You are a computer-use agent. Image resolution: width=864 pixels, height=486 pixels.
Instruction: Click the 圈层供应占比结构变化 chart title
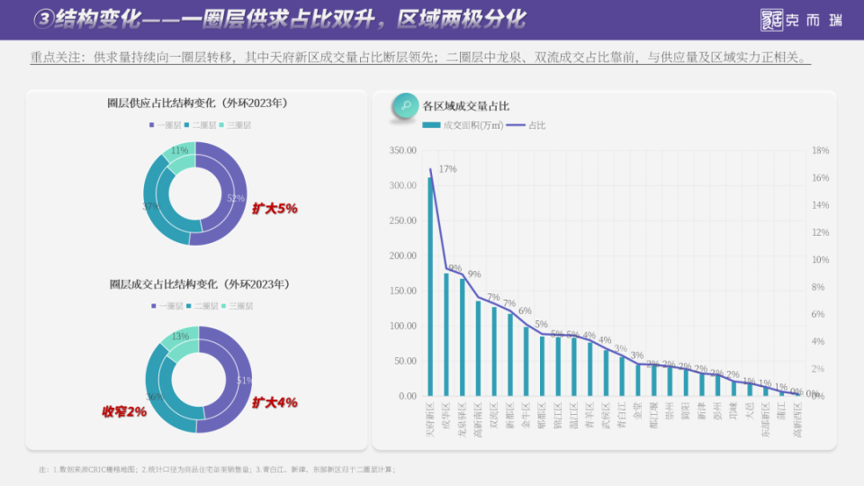pos(197,103)
